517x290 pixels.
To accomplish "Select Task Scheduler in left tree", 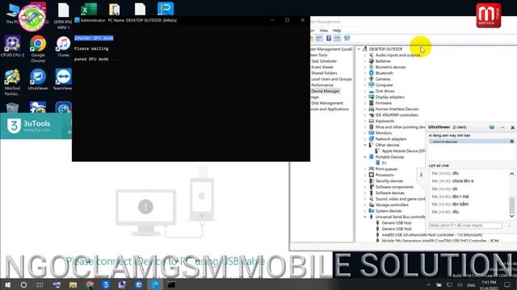I will point(324,61).
